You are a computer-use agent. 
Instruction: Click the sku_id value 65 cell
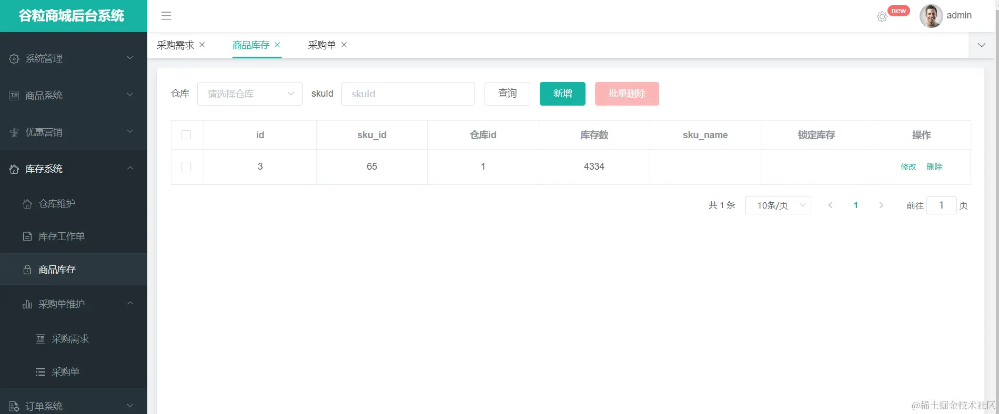pos(372,167)
